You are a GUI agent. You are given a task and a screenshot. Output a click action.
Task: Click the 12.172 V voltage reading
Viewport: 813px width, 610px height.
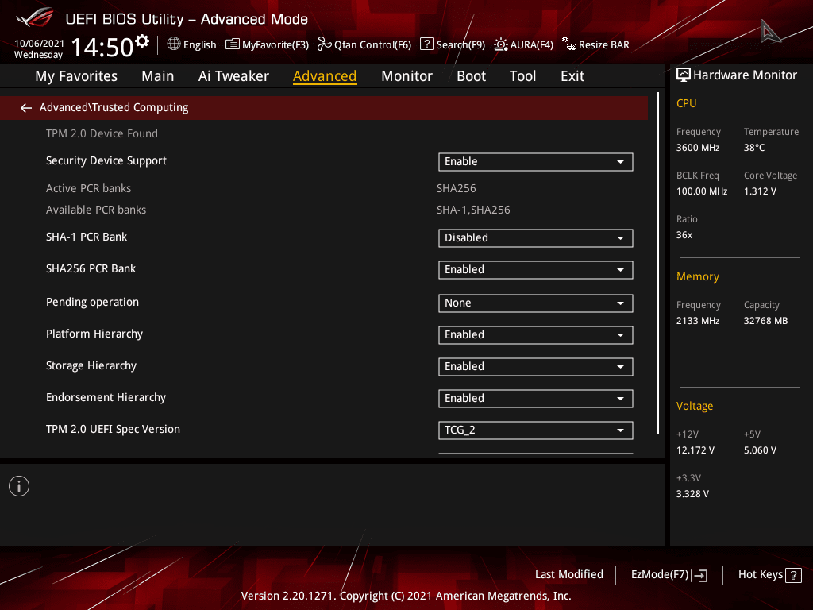pyautogui.click(x=695, y=450)
